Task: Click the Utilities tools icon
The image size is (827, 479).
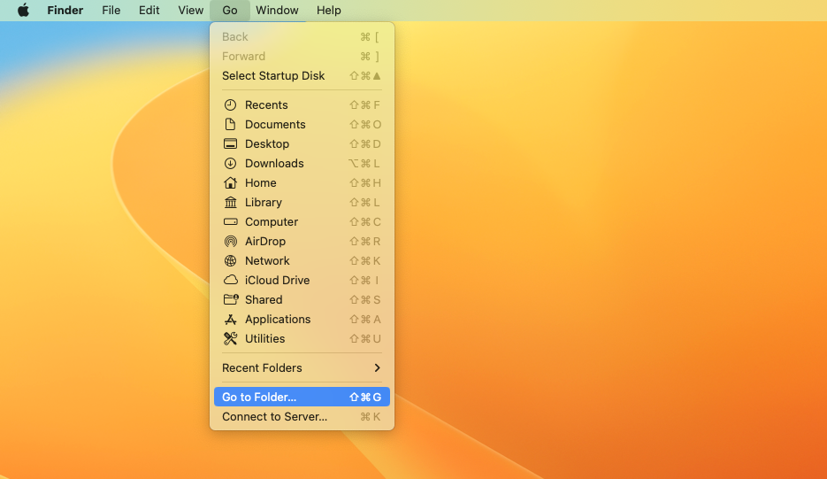Action: pyautogui.click(x=231, y=338)
